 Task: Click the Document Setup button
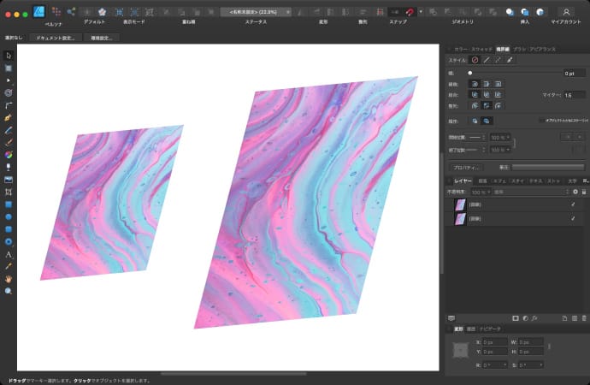tap(55, 38)
